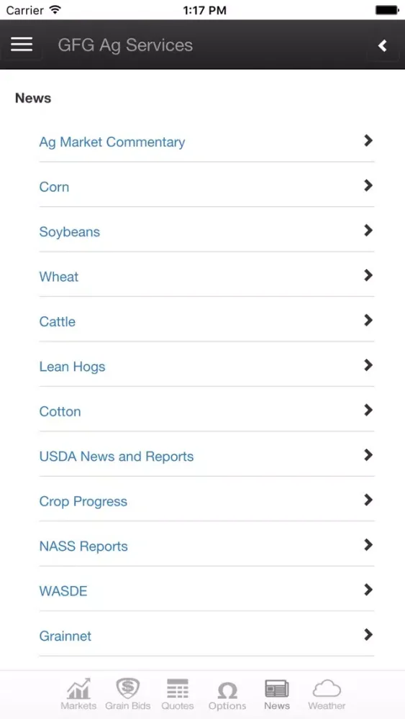
Task: Open the Soybeans news link
Action: [x=69, y=232]
